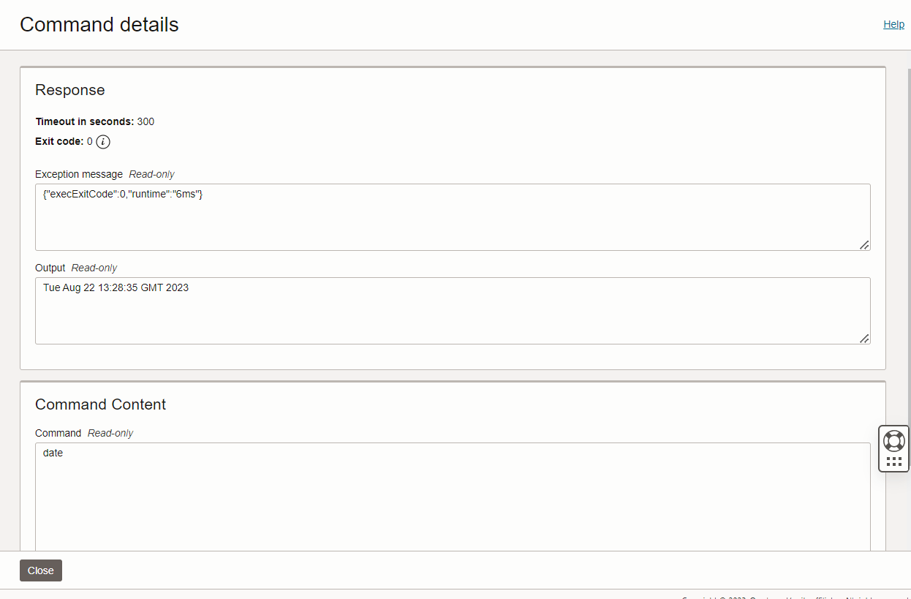The height and width of the screenshot is (599, 911).
Task: Click the Command Content section header
Action: (x=101, y=404)
